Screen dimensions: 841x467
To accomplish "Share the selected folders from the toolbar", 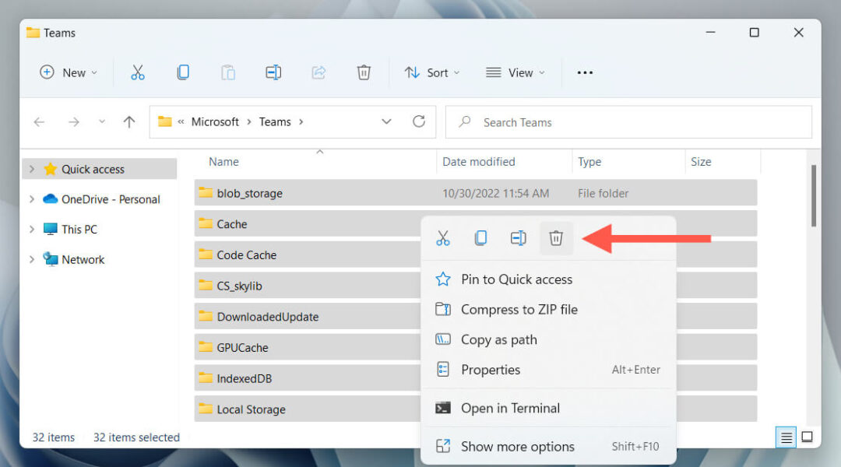I will click(318, 72).
